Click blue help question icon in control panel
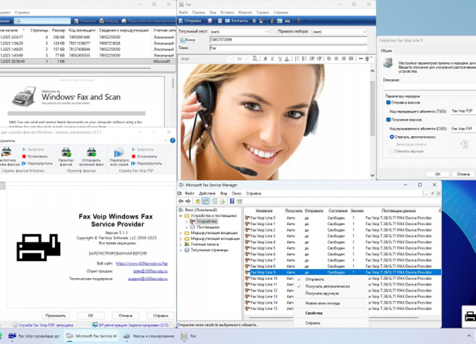Image resolution: width=476 pixels, height=344 pixels. [x=173, y=140]
